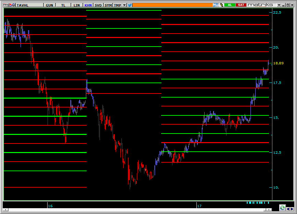Click the 15, price axis label
Image resolution: width=297 pixels, height=214 pixels.
[276, 117]
